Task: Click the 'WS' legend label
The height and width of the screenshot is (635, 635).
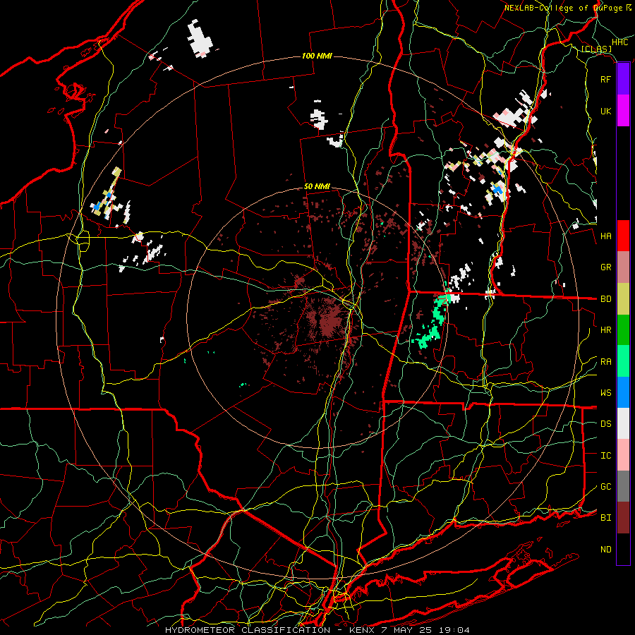Action: coord(605,393)
